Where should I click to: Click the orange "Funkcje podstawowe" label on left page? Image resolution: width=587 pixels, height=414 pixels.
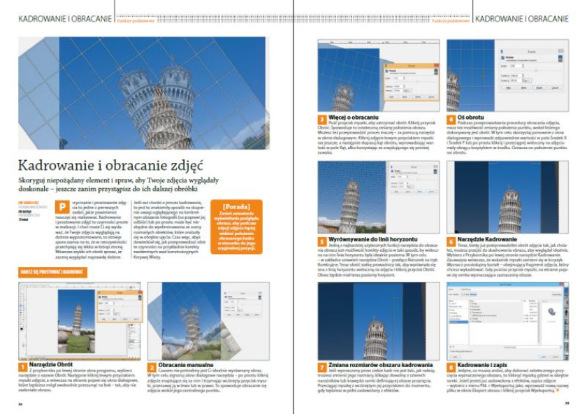click(136, 21)
